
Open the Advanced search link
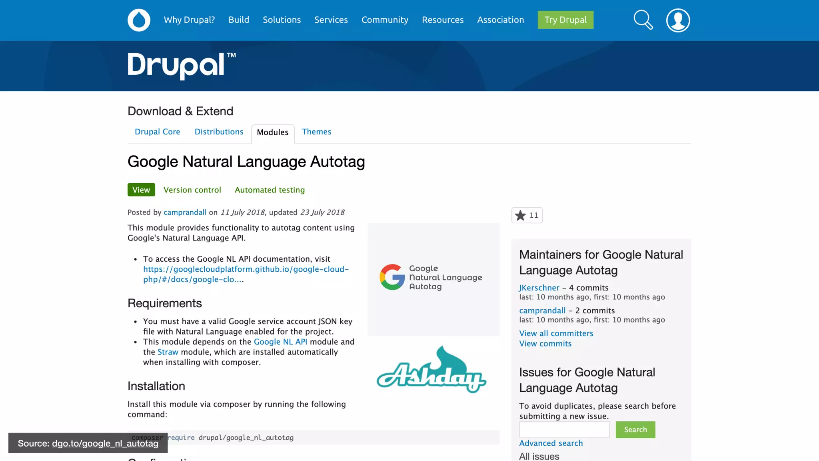[551, 443]
